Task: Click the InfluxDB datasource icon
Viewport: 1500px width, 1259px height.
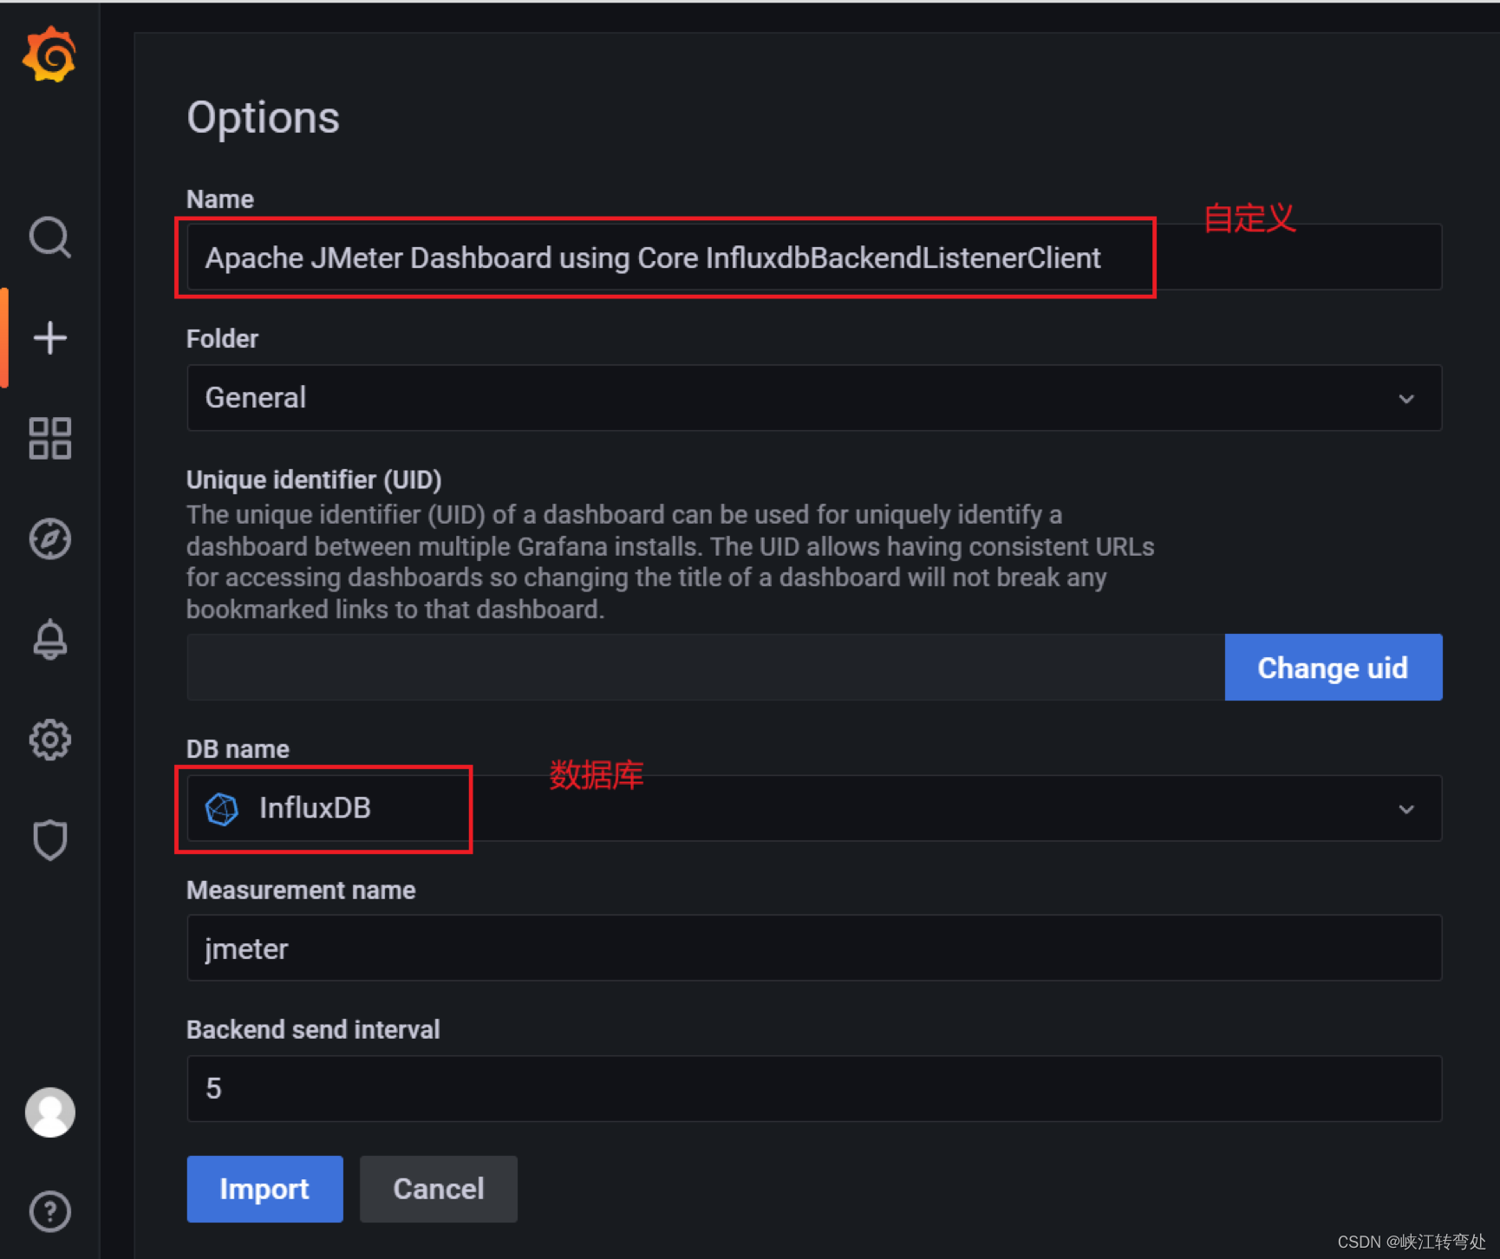Action: (x=222, y=809)
